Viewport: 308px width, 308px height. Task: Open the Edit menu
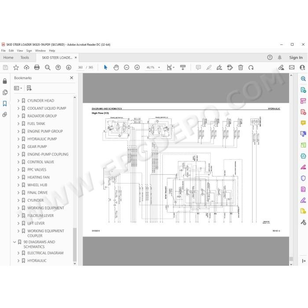pyautogui.click(x=11, y=51)
